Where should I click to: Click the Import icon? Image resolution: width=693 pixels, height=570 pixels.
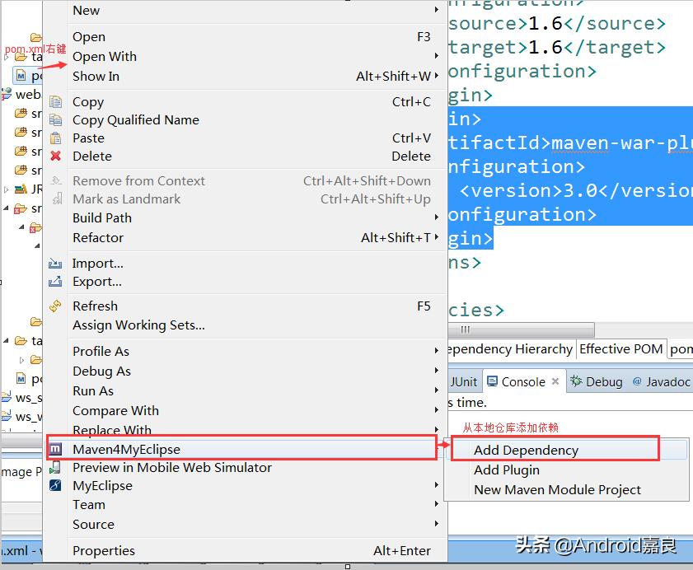pos(55,264)
